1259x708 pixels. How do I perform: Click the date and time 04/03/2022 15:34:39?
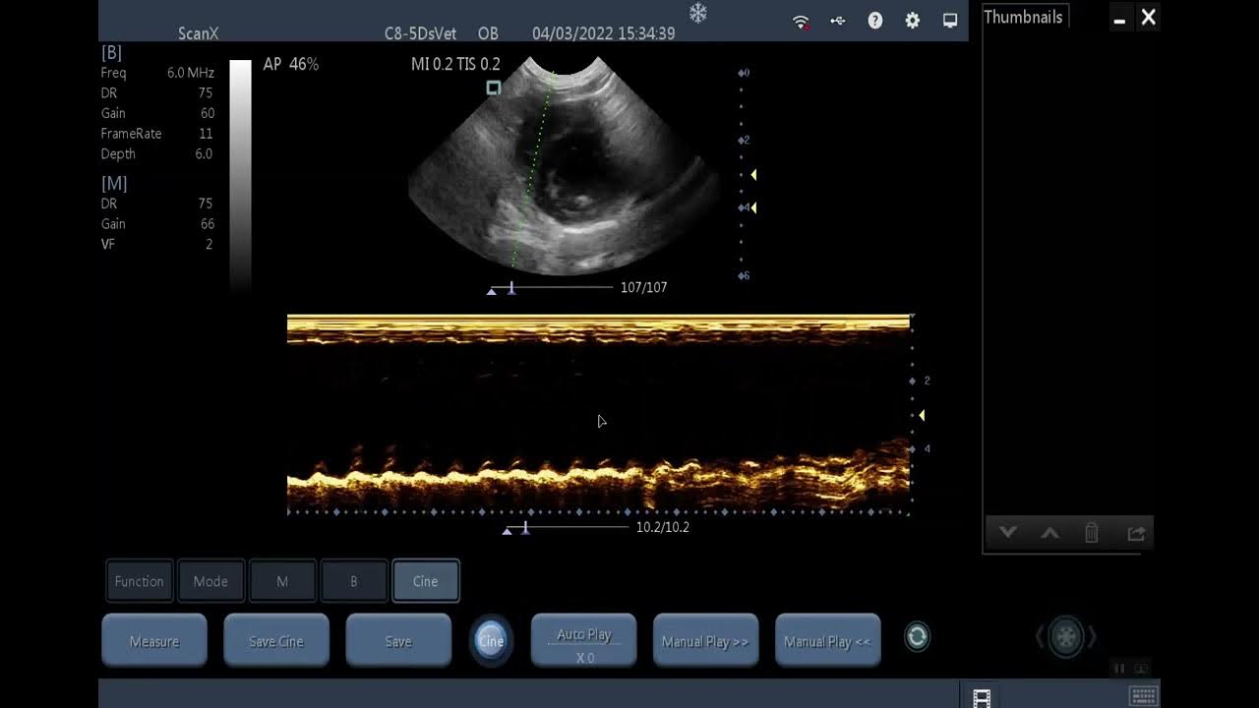(x=603, y=33)
